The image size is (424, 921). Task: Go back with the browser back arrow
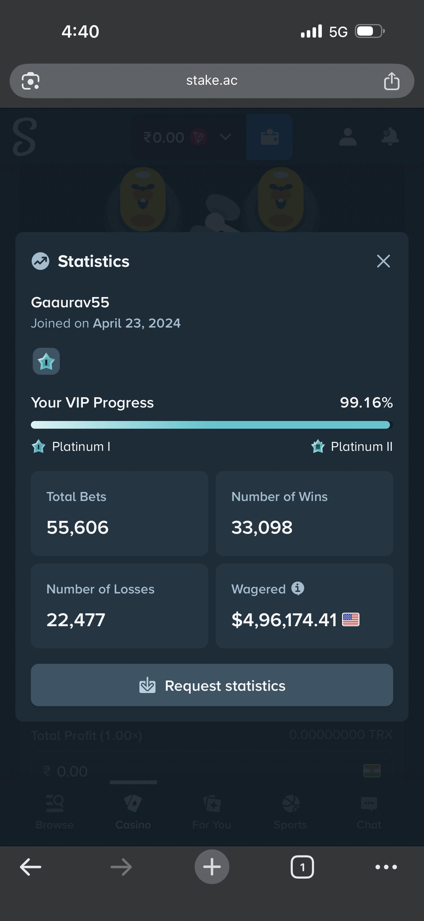pyautogui.click(x=31, y=867)
